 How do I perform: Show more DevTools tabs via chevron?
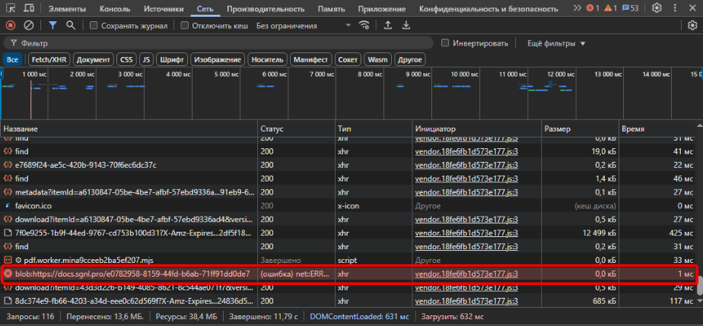578,8
